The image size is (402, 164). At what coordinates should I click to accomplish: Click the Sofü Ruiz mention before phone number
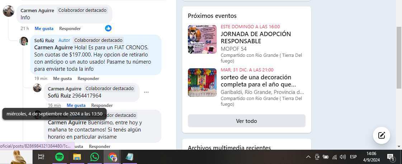point(60,96)
